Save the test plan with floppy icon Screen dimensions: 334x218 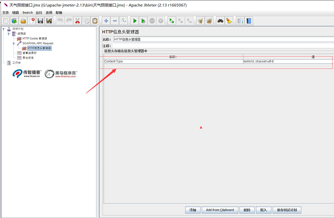40,21
